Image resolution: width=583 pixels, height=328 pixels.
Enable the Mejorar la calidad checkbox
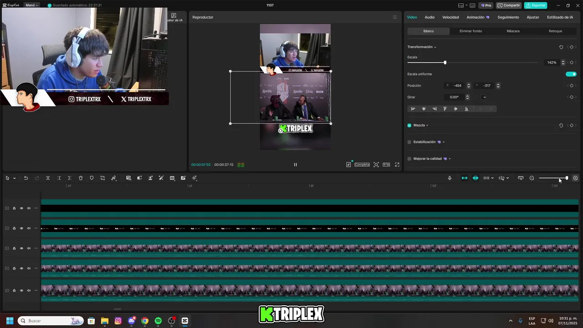pos(409,159)
